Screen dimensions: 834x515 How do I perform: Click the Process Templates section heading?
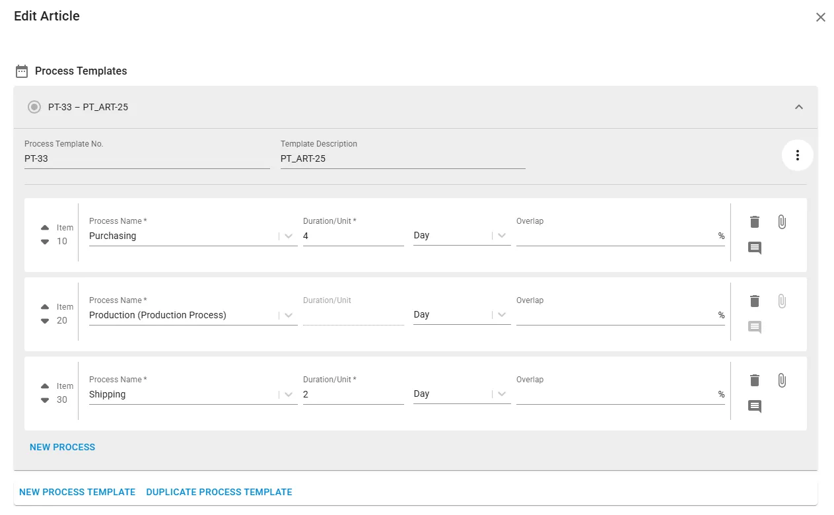pos(81,71)
